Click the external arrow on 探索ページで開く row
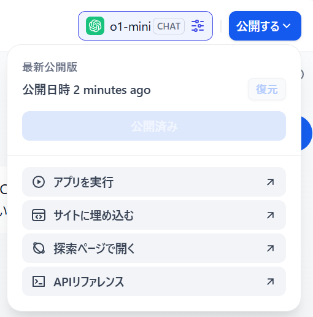 (x=270, y=248)
